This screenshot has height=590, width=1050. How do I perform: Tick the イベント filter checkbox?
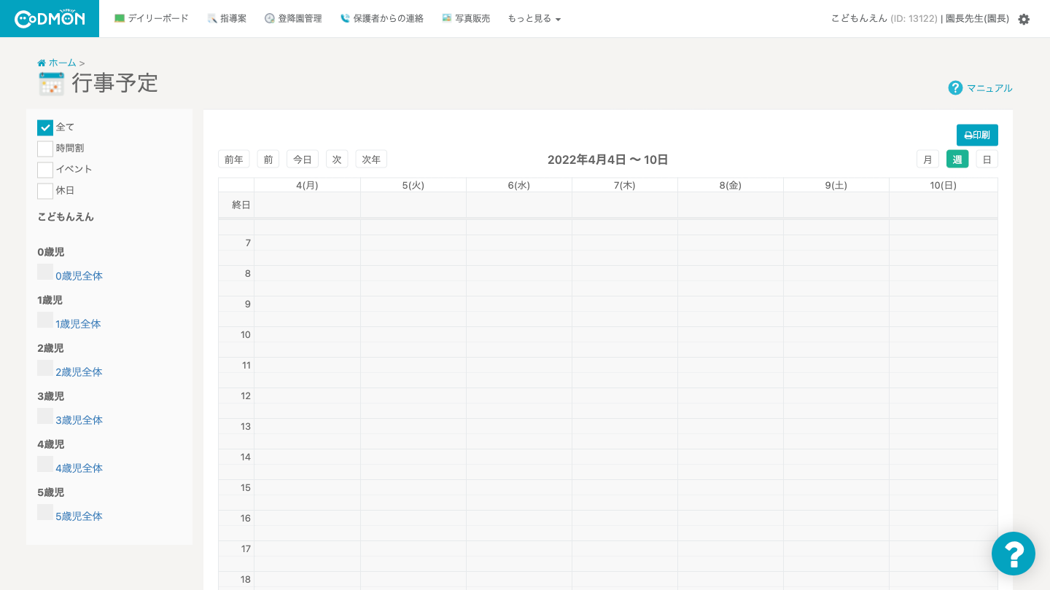(45, 170)
